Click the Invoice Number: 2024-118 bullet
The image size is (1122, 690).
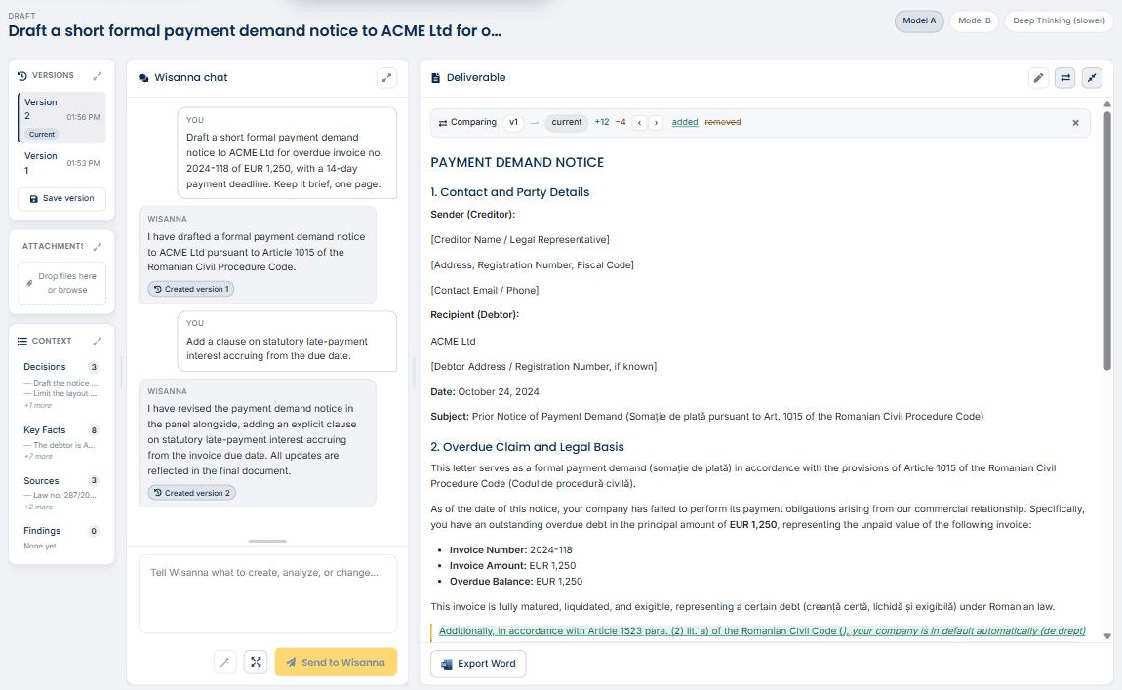click(x=510, y=550)
